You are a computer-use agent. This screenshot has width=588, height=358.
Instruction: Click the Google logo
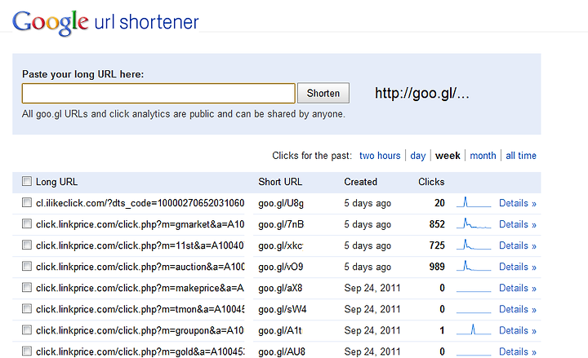coord(51,23)
